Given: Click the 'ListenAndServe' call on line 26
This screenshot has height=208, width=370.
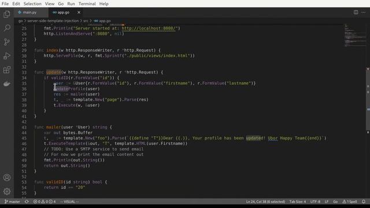Looking at the screenshot, I should (x=73, y=34).
